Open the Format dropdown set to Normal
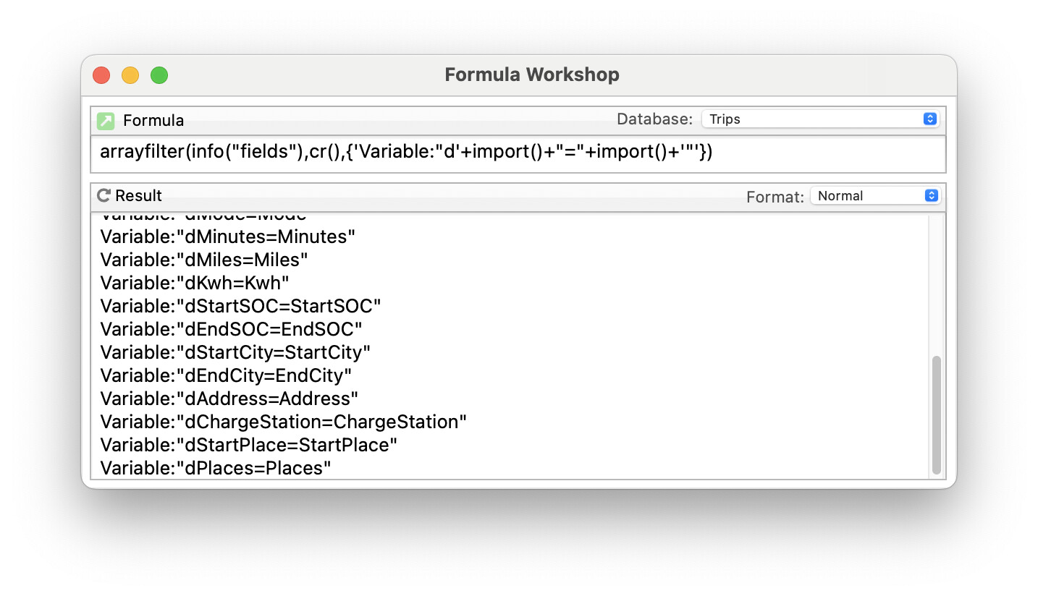Image resolution: width=1038 pixels, height=596 pixels. (x=874, y=196)
